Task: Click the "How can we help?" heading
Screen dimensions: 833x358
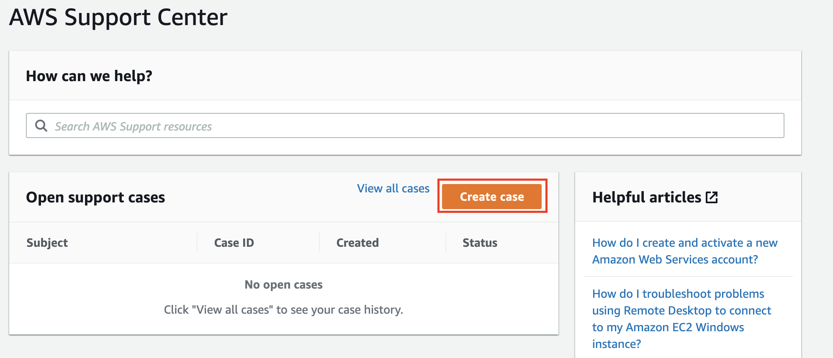Action: [89, 76]
